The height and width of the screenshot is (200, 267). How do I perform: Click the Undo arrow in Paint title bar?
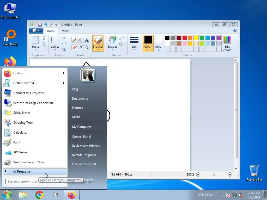click(45, 25)
